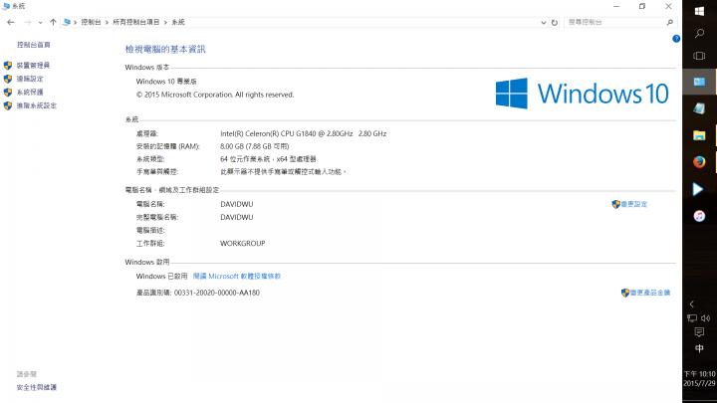Select System window taskbar icon
The image size is (717, 403).
click(699, 82)
